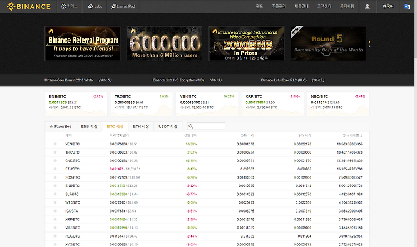Open Binance Coin Burn in 2018 Winter news

69,80
